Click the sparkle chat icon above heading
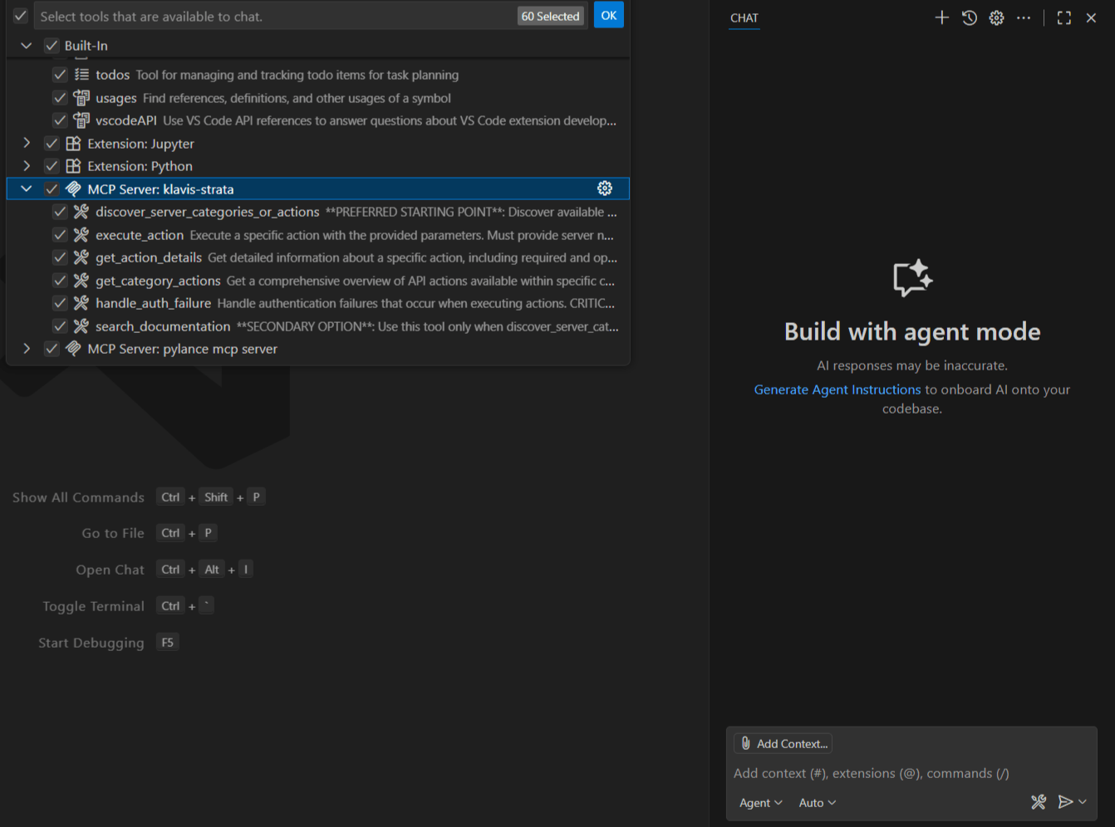The width and height of the screenshot is (1115, 827). [x=912, y=278]
